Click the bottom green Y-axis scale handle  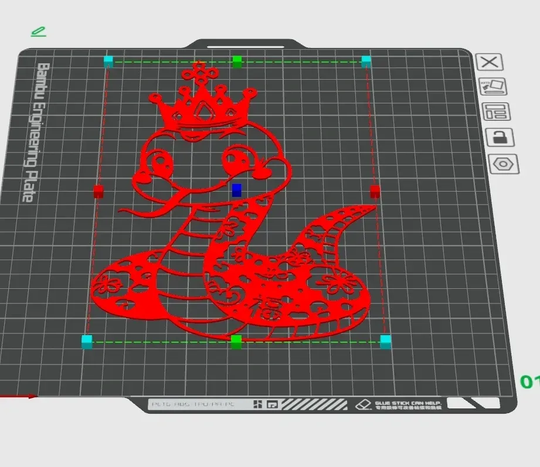pos(236,342)
